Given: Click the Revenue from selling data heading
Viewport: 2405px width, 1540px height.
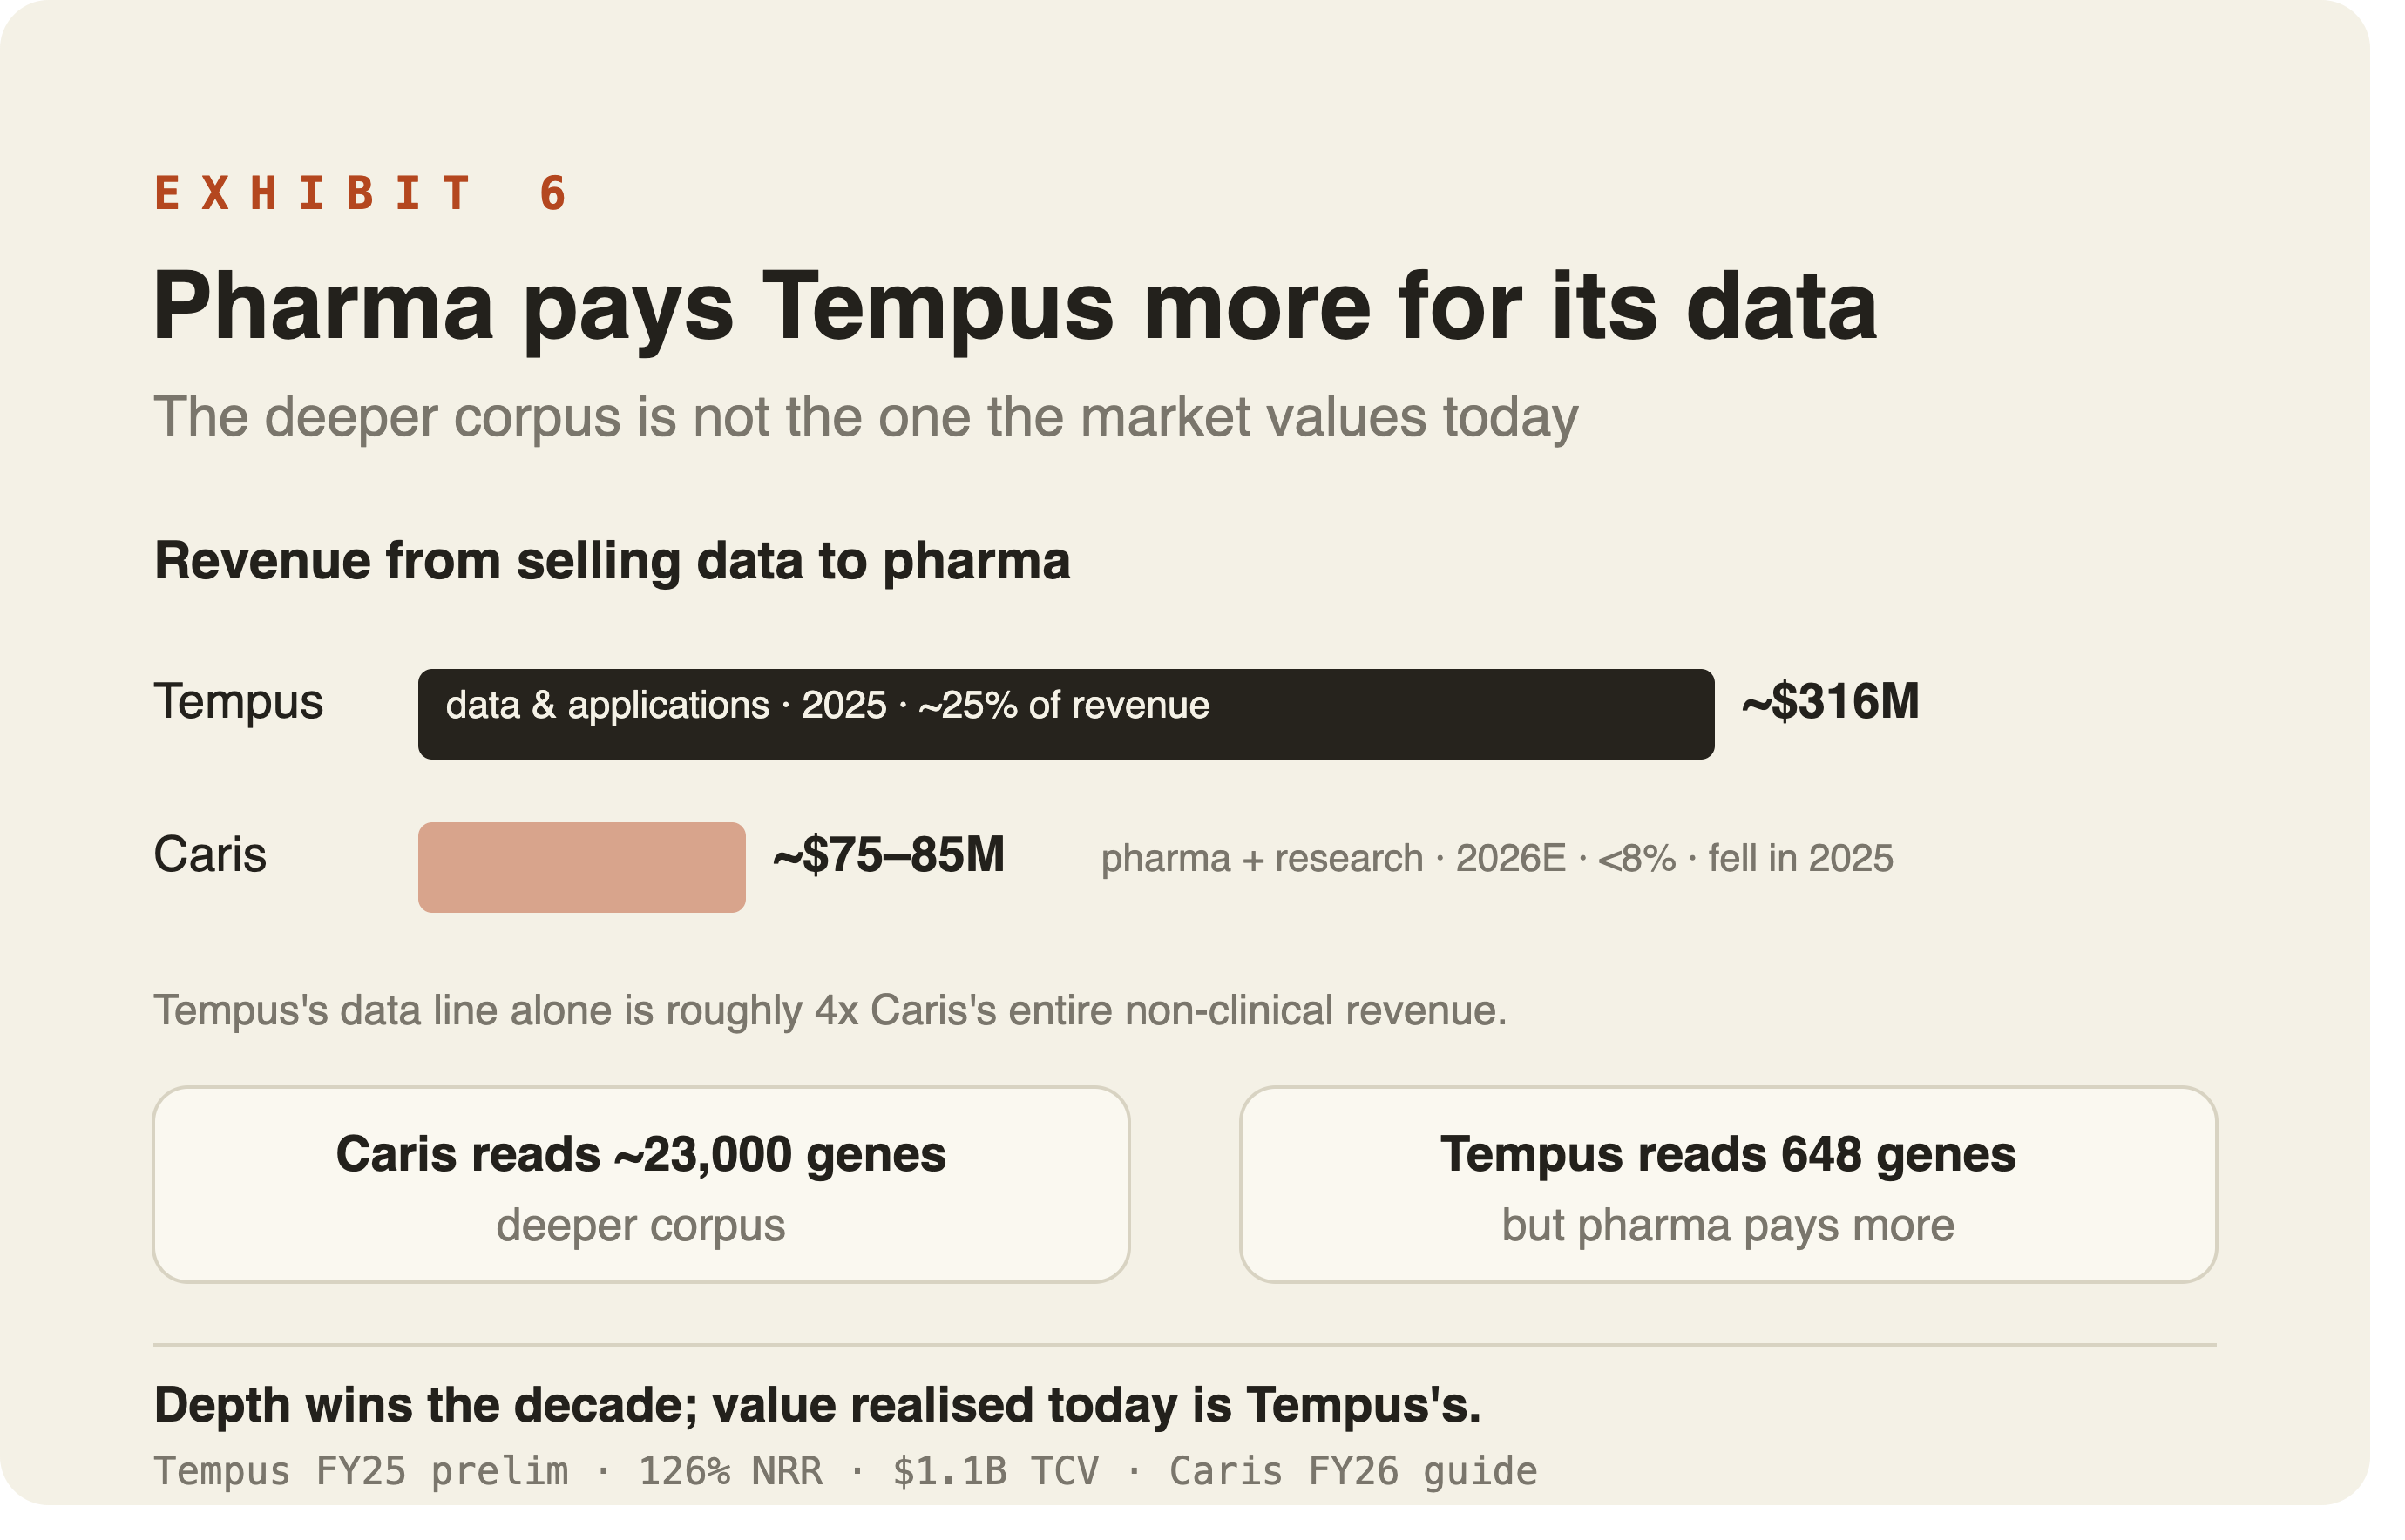Looking at the screenshot, I should (x=613, y=561).
